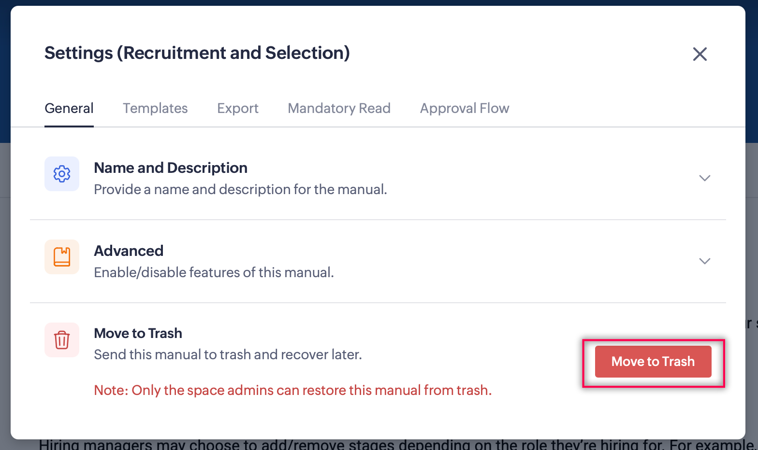Close the Settings dialog with the X
Screen dimensions: 758x450
(x=700, y=54)
